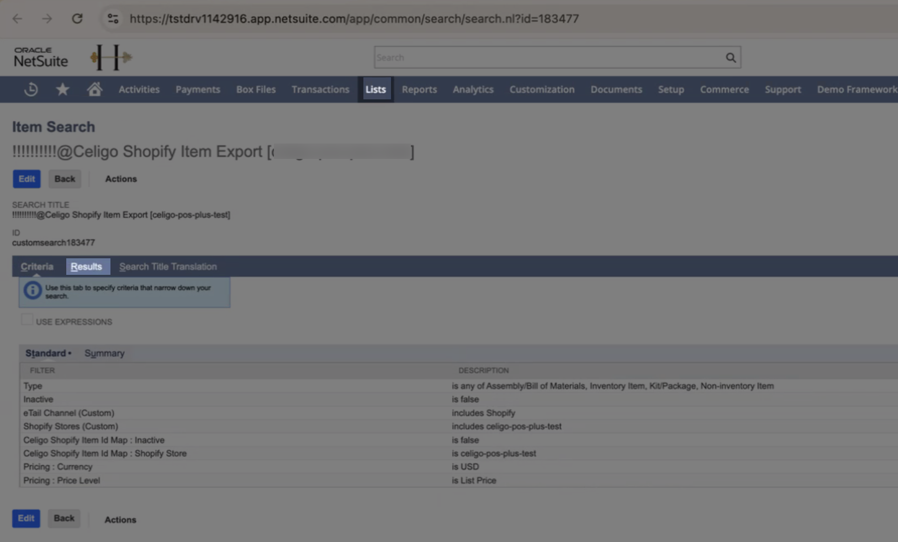Click the info icon in the criteria hint
Image resolution: width=898 pixels, height=542 pixels.
33,290
